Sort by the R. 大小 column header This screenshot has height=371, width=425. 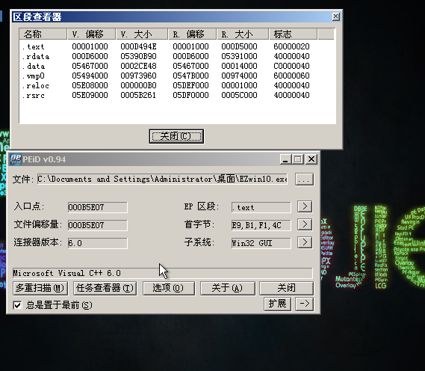click(x=243, y=34)
